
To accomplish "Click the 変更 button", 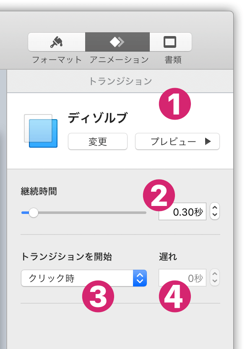I will pos(98,141).
